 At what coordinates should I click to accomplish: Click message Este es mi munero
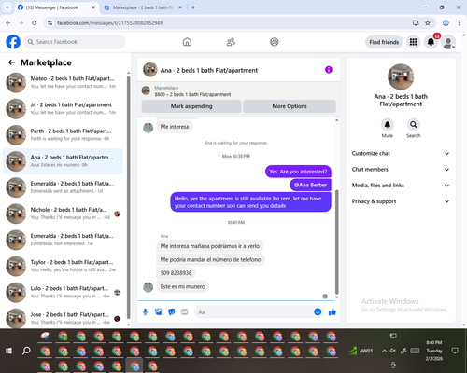tap(183, 286)
